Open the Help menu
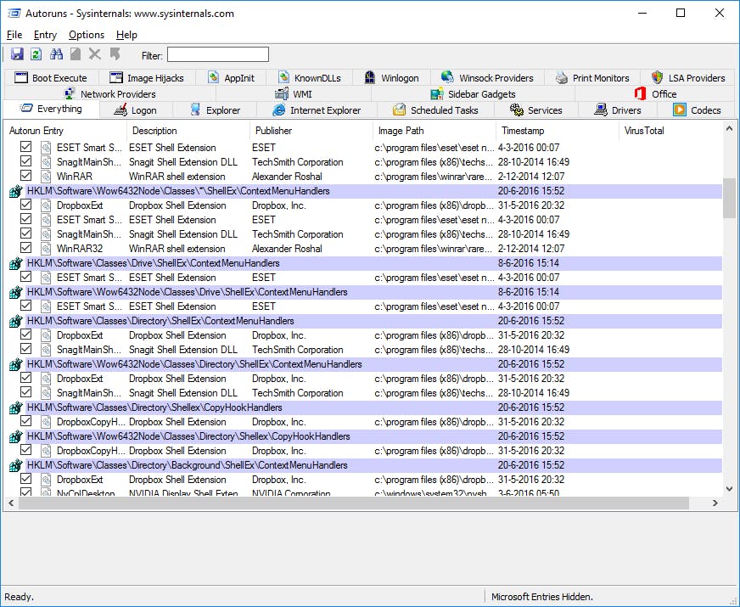The width and height of the screenshot is (740, 607). coord(126,35)
